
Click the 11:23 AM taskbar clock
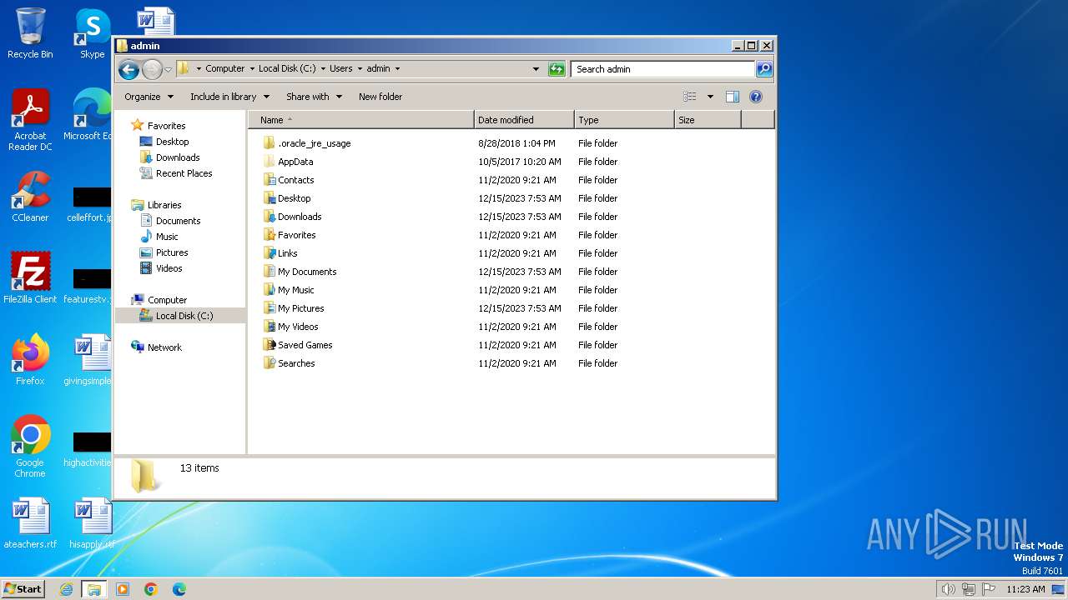click(x=1025, y=589)
